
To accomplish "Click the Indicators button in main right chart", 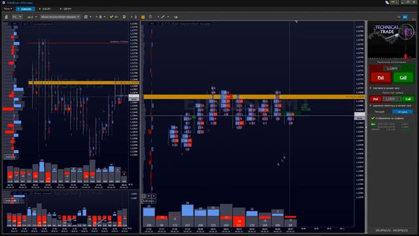I will click(149, 201).
